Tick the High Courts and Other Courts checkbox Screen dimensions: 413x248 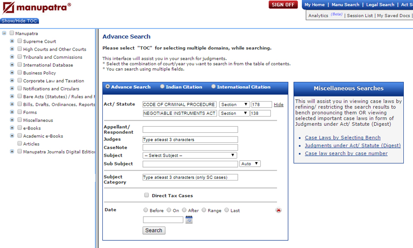point(19,49)
